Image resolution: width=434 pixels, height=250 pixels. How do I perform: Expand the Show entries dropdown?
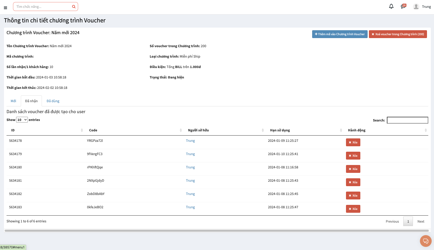click(x=22, y=120)
